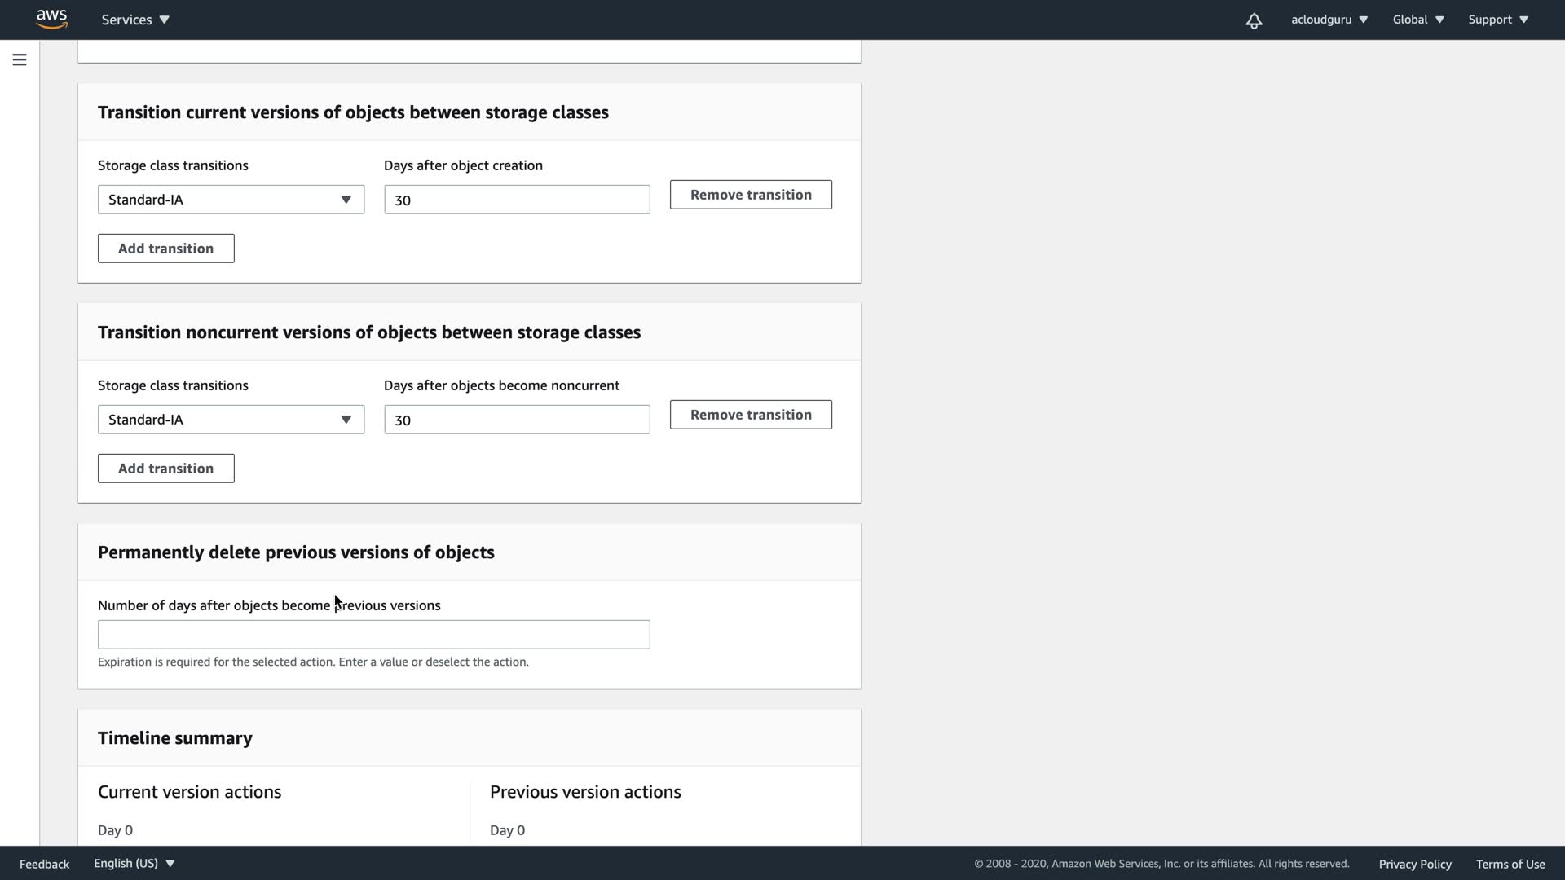Viewport: 1565px width, 880px height.
Task: Open the acloudguru account menu
Action: tap(1329, 20)
